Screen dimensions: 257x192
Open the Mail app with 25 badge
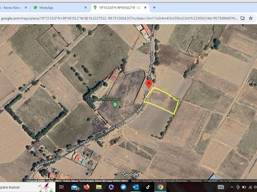click(x=75, y=187)
